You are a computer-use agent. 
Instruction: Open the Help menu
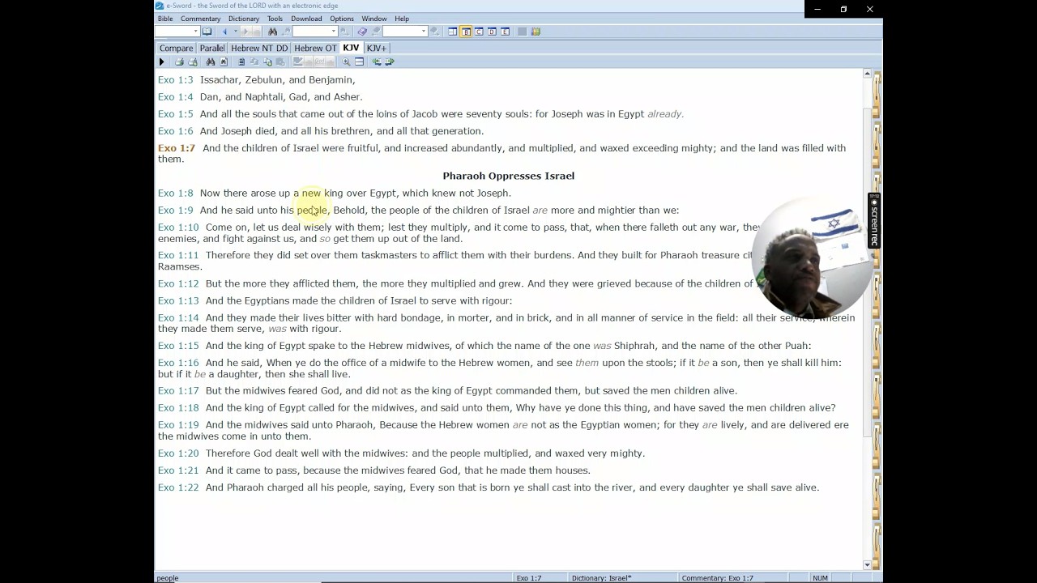coord(402,19)
